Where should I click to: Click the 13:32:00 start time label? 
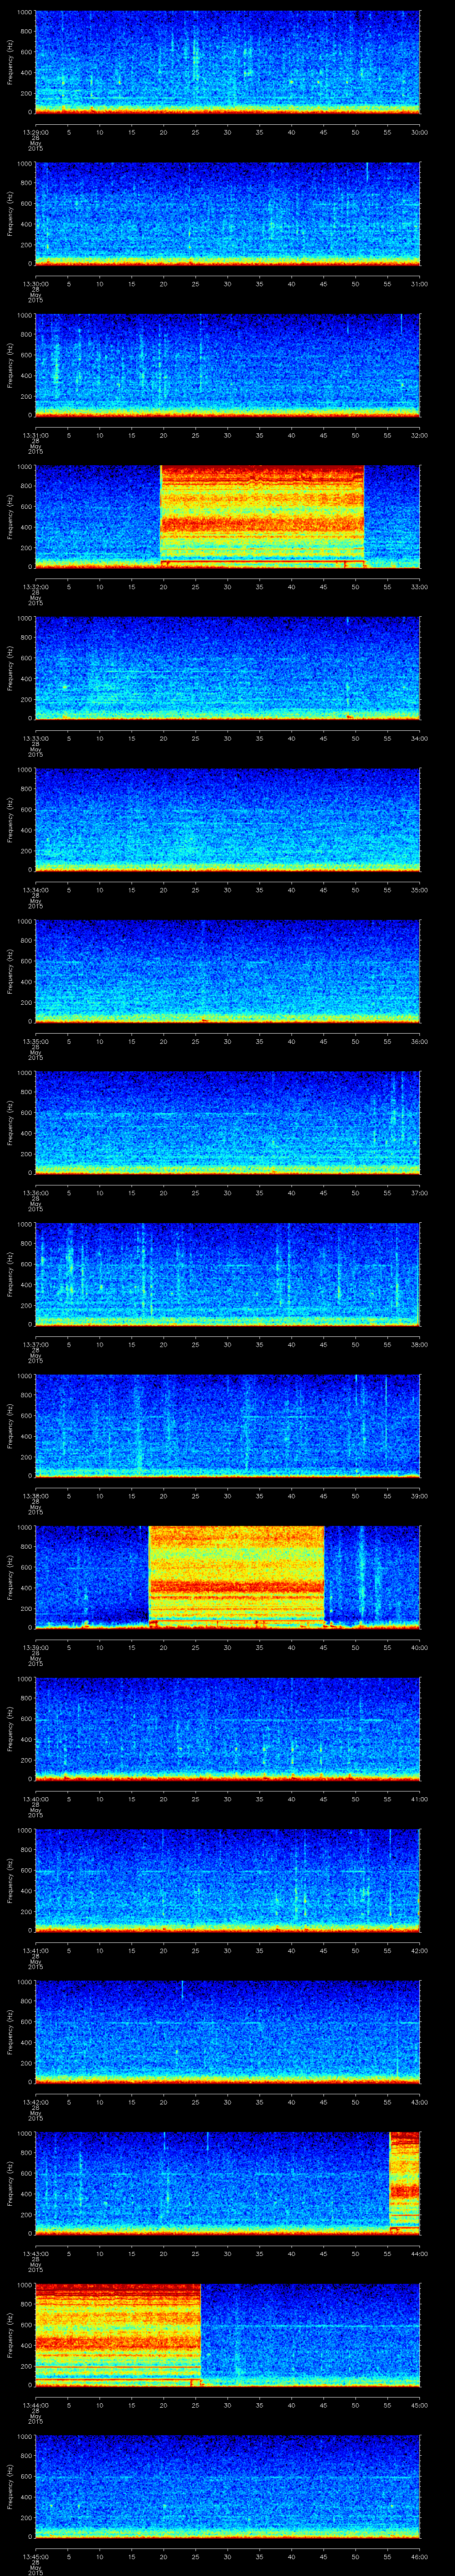tap(35, 587)
